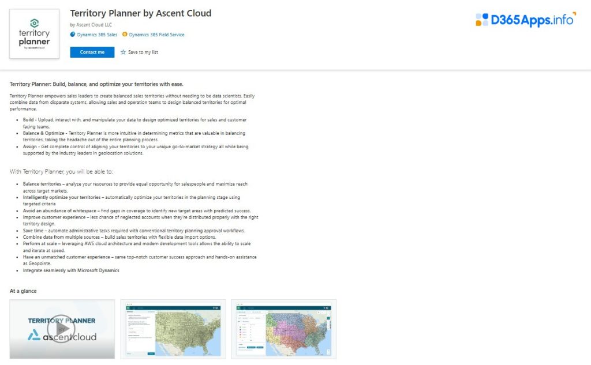
Task: Open the Dynamics 365 Sales link
Action: pos(97,35)
